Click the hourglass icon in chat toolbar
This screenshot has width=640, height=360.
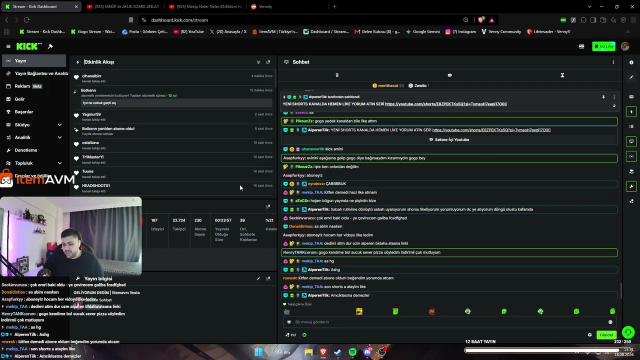[x=562, y=75]
